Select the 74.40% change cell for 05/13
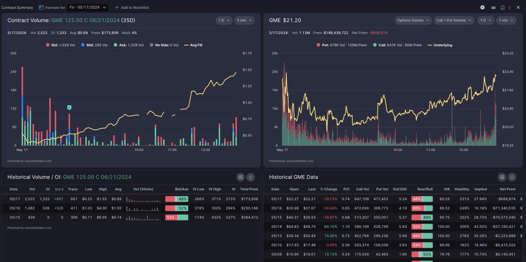 [330, 236]
